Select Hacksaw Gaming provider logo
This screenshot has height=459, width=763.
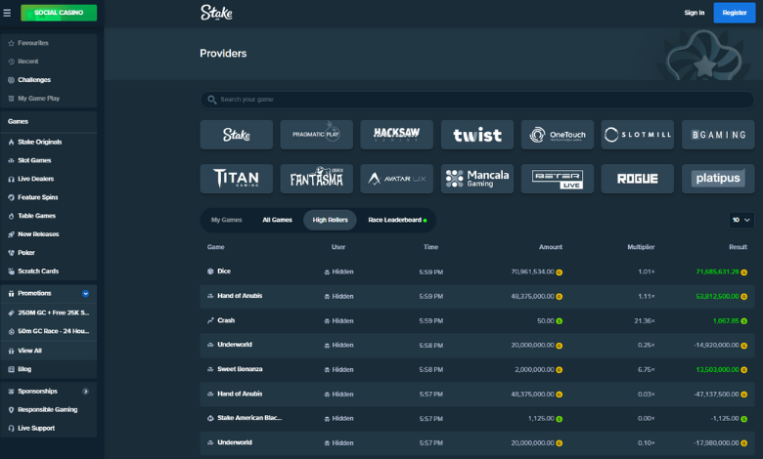(396, 135)
